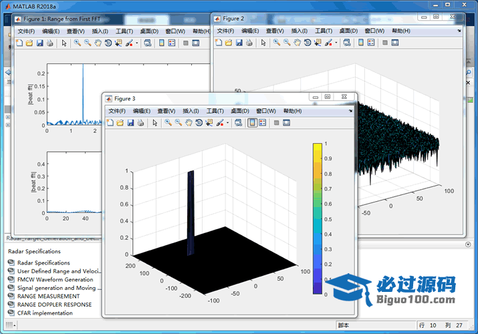
Task: Go to User Defined Range and Velocity section
Action: 55,271
